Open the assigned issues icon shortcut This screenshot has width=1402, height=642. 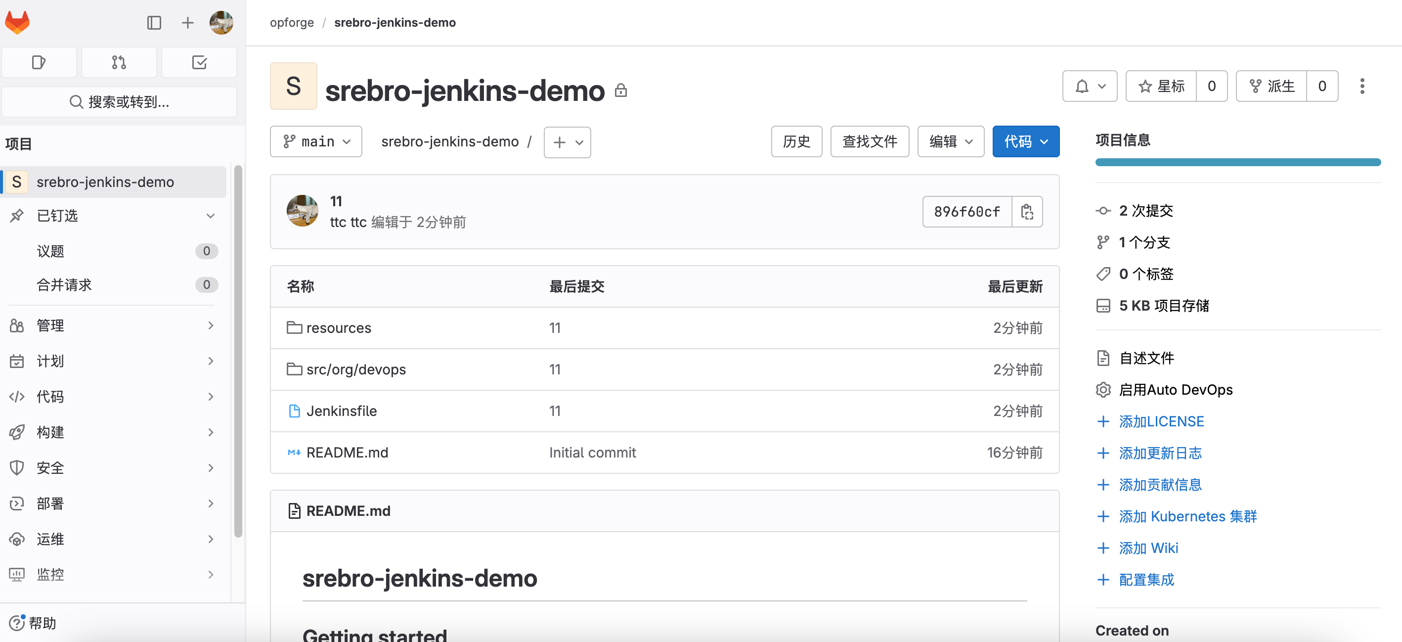39,63
